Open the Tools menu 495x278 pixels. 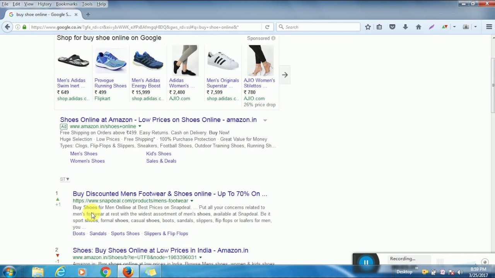(x=87, y=4)
